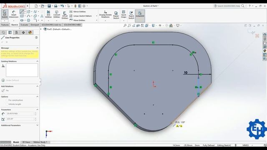Screen dimensions: 267x150
Task: Open the Appearances task pane icon
Action: tap(265, 51)
